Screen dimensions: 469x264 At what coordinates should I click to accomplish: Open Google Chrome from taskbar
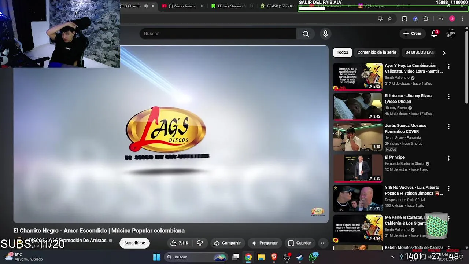tap(248, 257)
